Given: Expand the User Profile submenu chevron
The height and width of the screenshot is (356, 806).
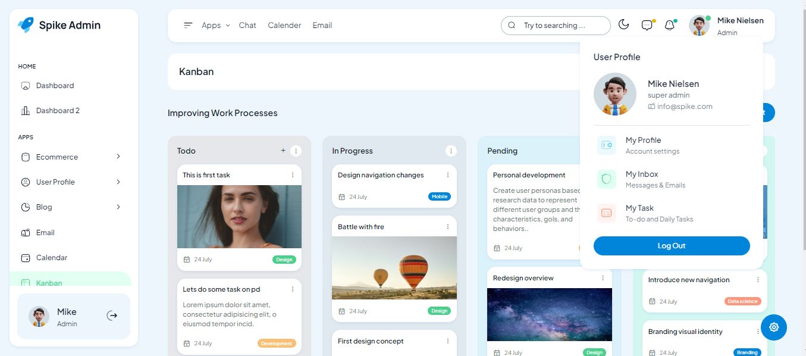Looking at the screenshot, I should pos(118,182).
